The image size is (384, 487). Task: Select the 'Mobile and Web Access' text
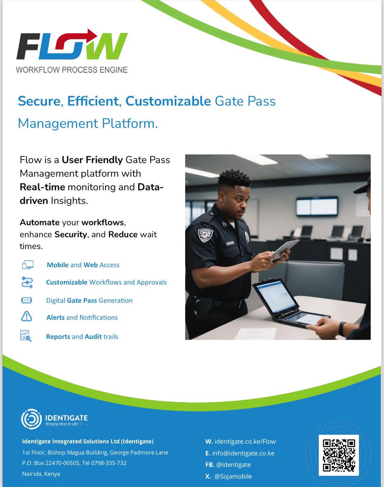click(x=83, y=265)
